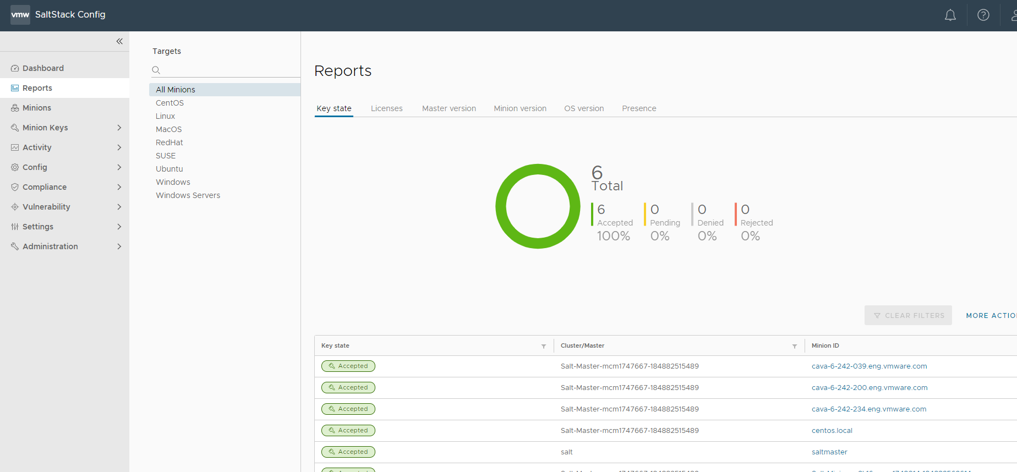The height and width of the screenshot is (472, 1017).
Task: Click the Pending 0% stat
Action: tap(663, 223)
